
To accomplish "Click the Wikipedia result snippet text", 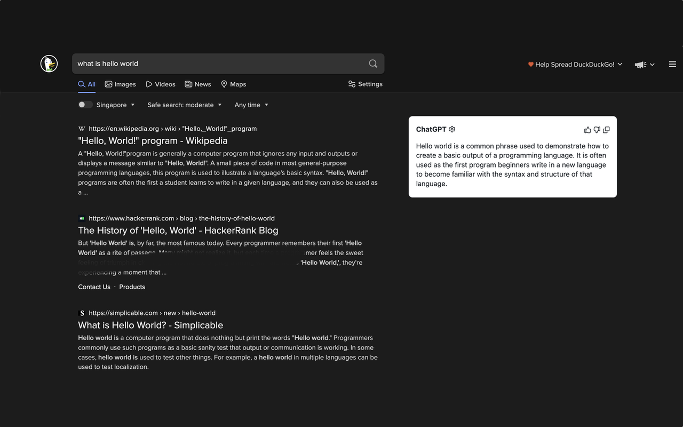I will coord(228,173).
